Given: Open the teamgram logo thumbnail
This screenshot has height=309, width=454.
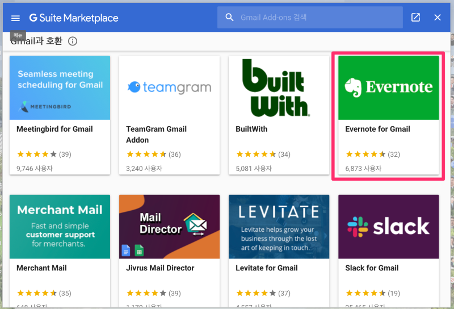Looking at the screenshot, I should click(169, 88).
